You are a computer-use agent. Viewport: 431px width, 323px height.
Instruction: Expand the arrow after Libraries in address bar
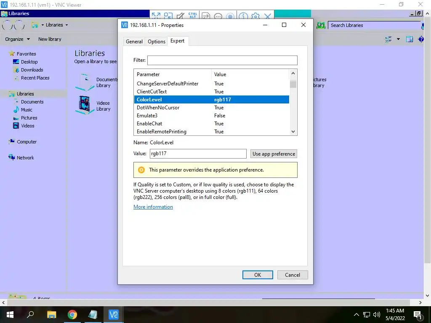[67, 25]
